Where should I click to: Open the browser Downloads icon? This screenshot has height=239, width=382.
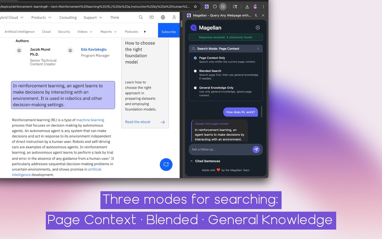[x=247, y=6]
